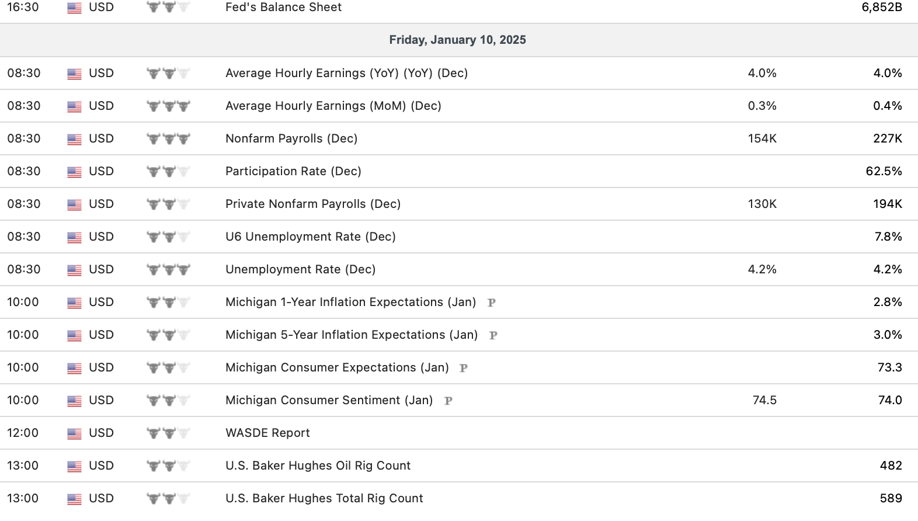Click the preliminary 'P' icon beside Michigan Consumer Sentiment
The width and height of the screenshot is (918, 521).
[448, 401]
